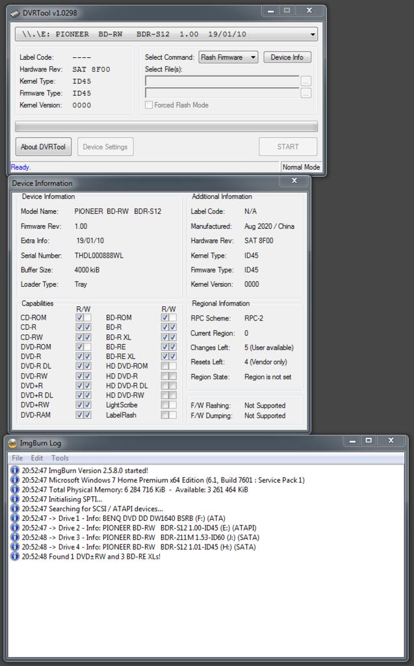414x666 pixels.
Task: Click info icon beside Drive 2 log line
Action: (15, 527)
